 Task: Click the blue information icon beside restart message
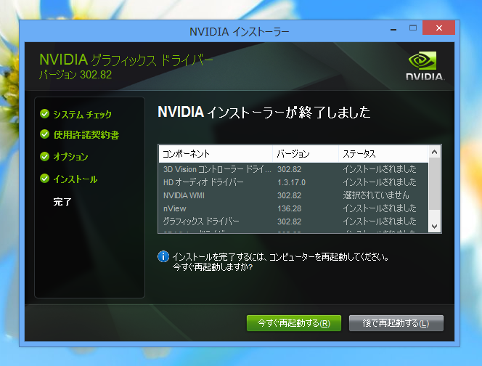coord(163,256)
